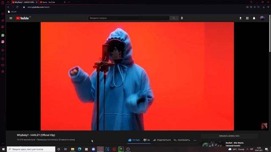271x152 pixels.
Task: Open Twitch in the Opera sidebar
Action: 3,27
